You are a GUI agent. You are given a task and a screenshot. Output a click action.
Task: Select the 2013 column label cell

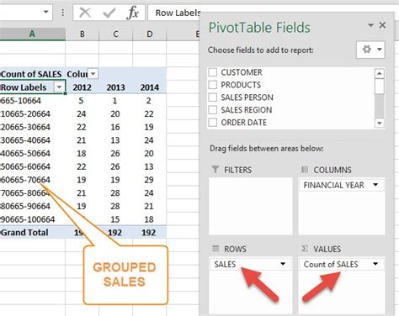point(115,87)
